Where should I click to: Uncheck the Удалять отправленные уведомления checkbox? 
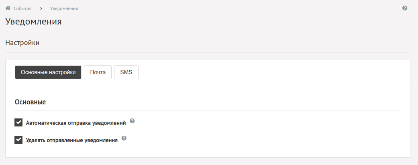[x=18, y=139]
